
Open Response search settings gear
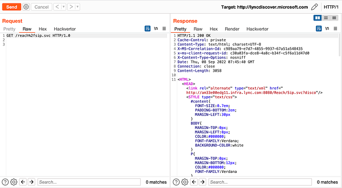tap(185, 182)
